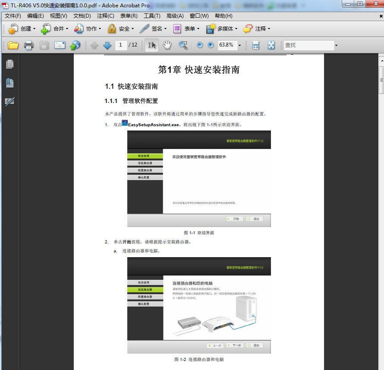Click the upload to web globe icon
Screen dimensions: 384x370
(x=75, y=45)
